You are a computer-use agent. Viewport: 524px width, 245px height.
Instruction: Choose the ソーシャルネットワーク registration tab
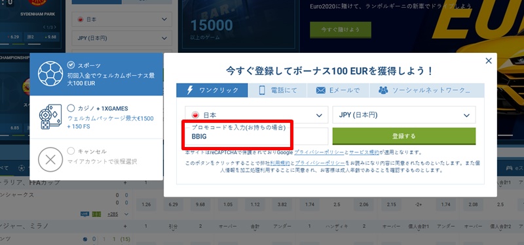point(427,90)
